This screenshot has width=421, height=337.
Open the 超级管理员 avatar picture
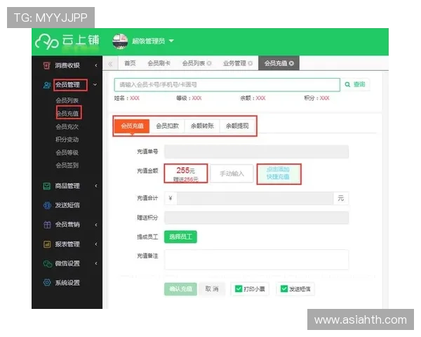(120, 41)
